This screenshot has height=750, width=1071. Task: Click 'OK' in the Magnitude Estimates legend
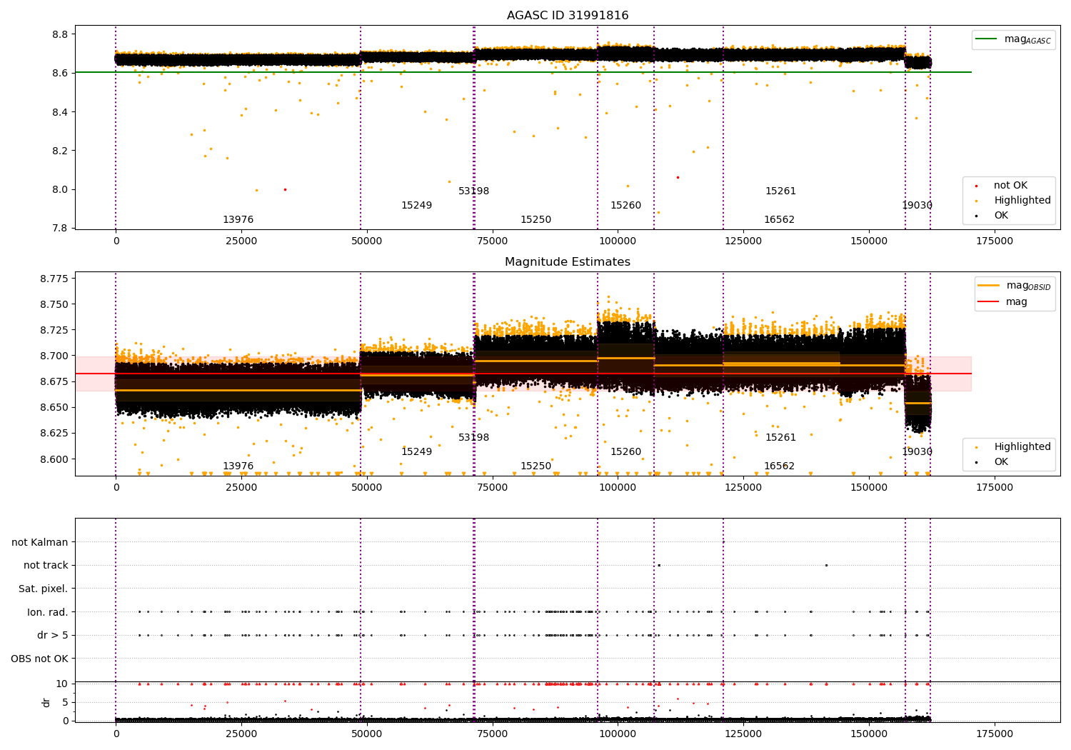(x=1001, y=462)
